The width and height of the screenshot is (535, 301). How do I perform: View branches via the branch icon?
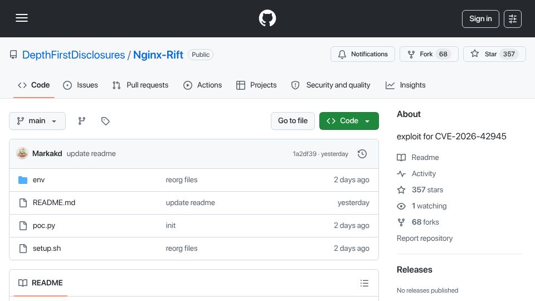(x=81, y=121)
